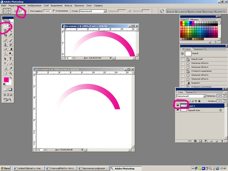The height and width of the screenshot is (171, 228).
Task: Open the Фильтр menu
Action: pyautogui.click(x=68, y=6)
